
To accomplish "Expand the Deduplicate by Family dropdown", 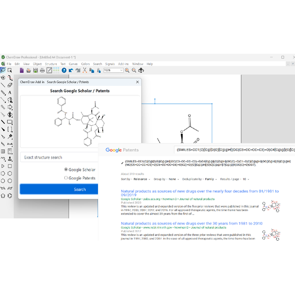I will coord(211,179).
